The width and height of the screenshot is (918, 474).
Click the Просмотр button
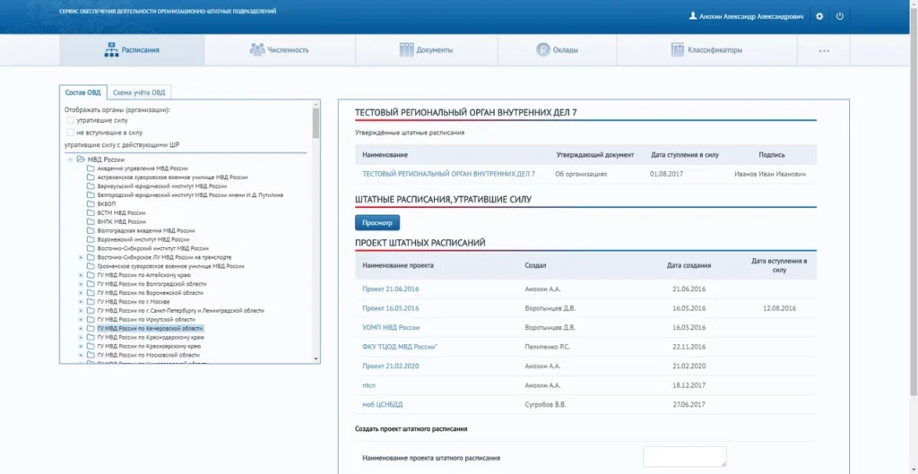[x=377, y=223]
